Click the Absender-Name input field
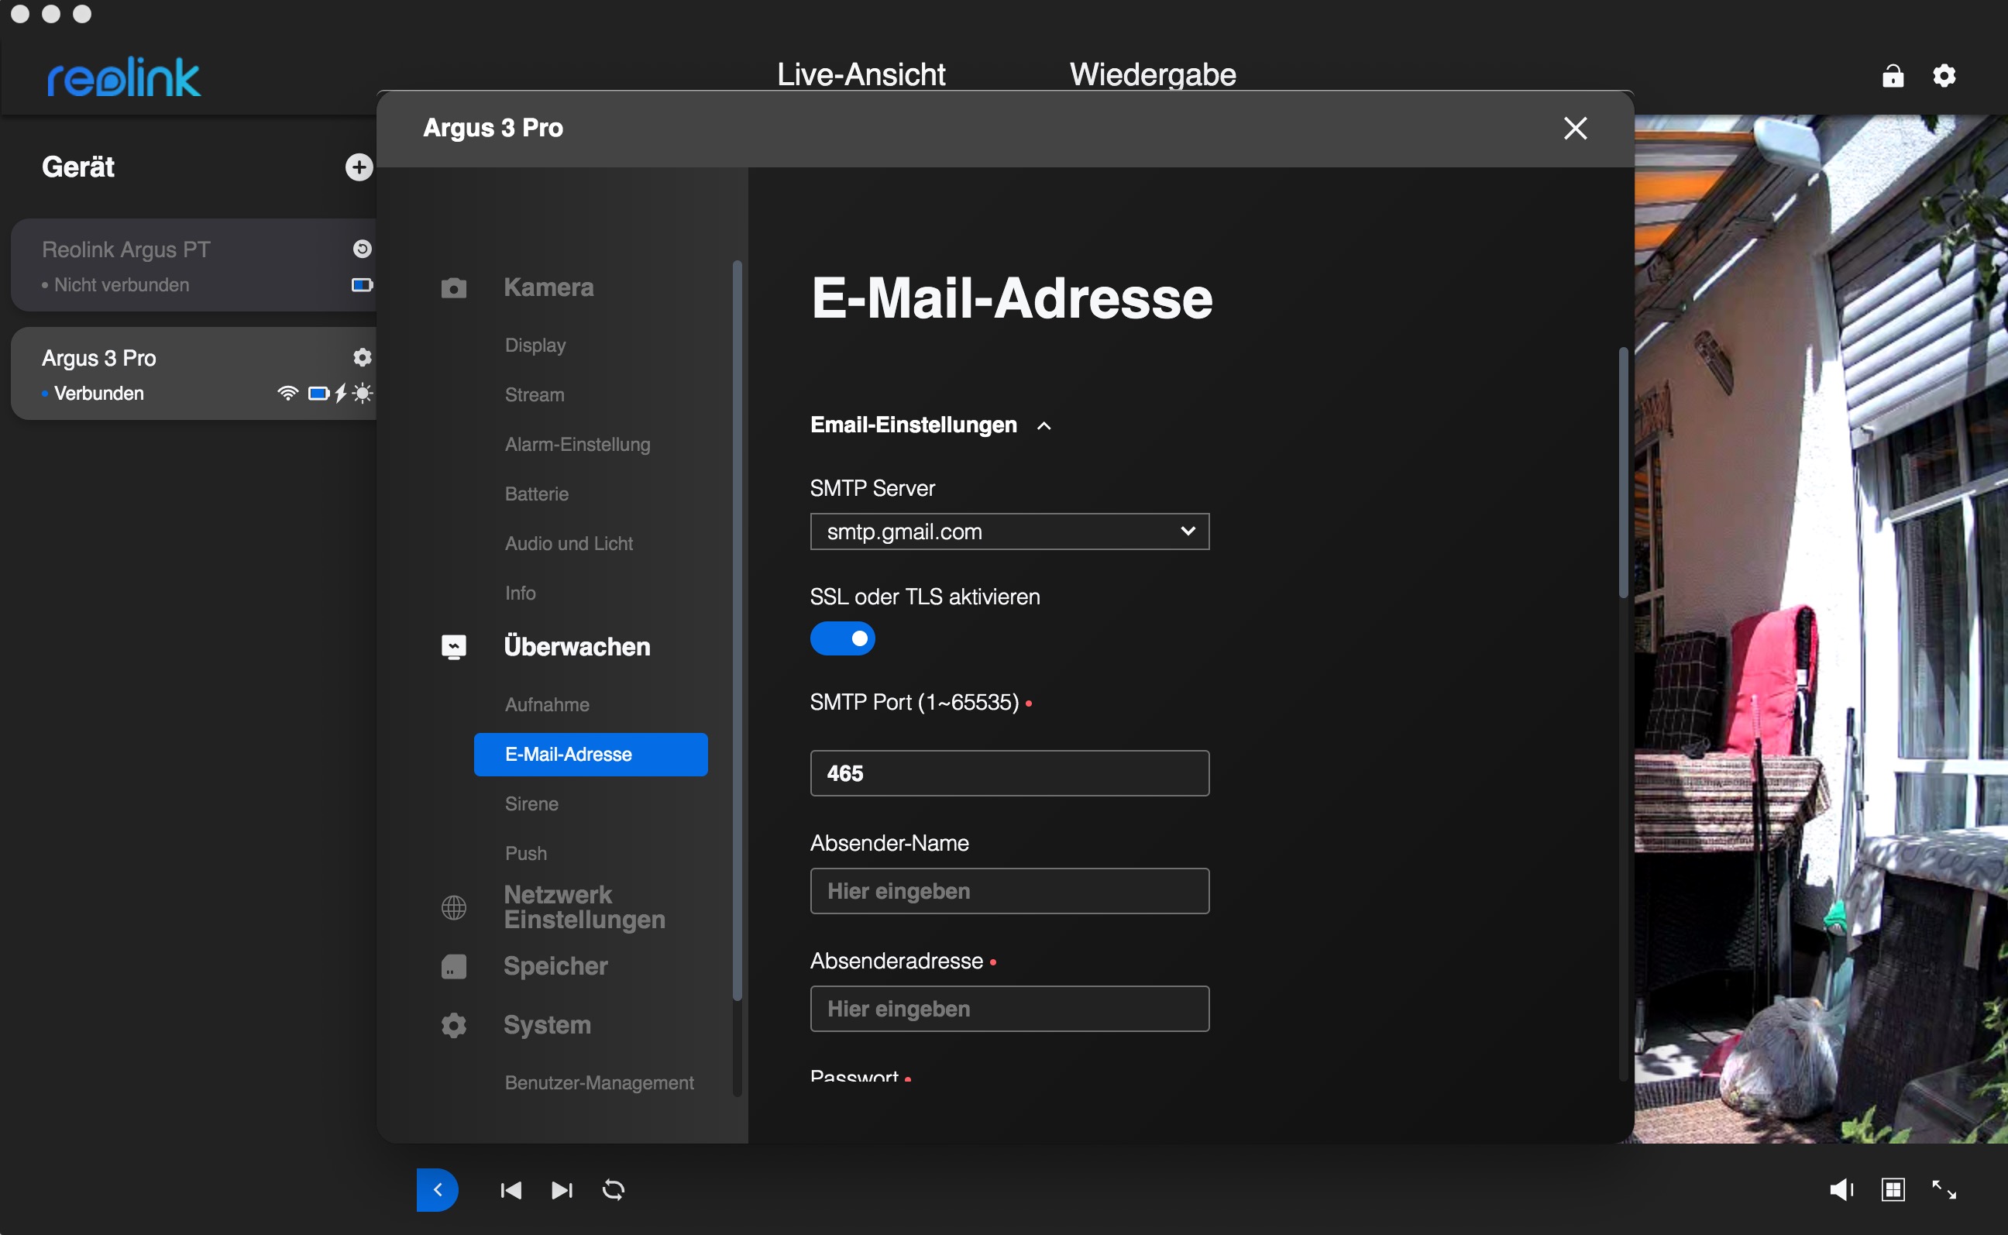The width and height of the screenshot is (2008, 1235). click(x=1009, y=890)
